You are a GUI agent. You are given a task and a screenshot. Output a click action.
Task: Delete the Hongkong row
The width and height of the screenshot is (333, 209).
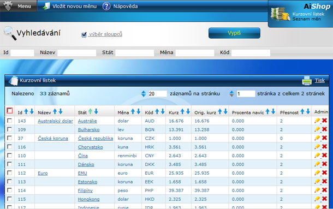pos(324,199)
